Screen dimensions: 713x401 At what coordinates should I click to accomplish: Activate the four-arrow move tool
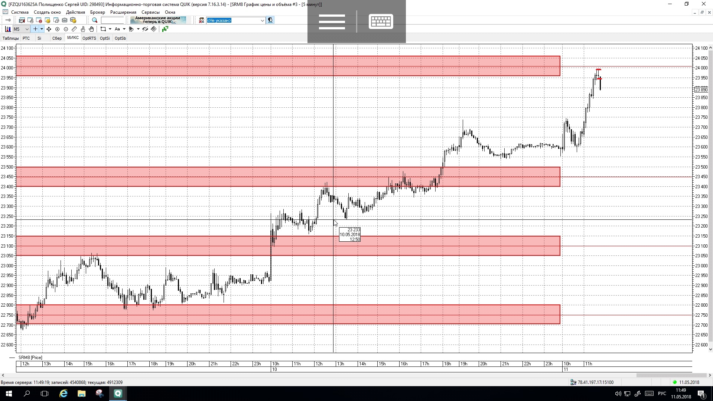click(49, 29)
